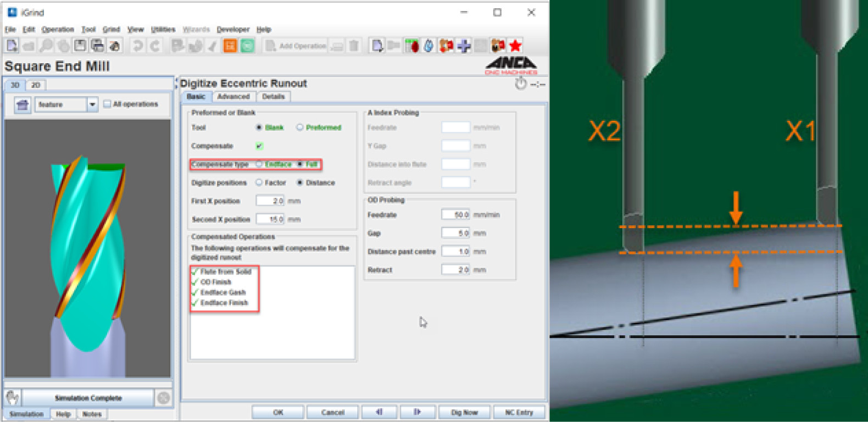This screenshot has width=868, height=422.
Task: Click the home view icon beside feature dropdown
Action: (x=23, y=104)
